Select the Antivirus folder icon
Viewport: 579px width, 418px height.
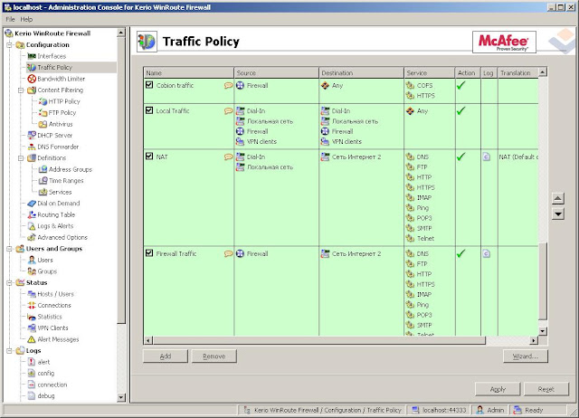click(x=43, y=124)
